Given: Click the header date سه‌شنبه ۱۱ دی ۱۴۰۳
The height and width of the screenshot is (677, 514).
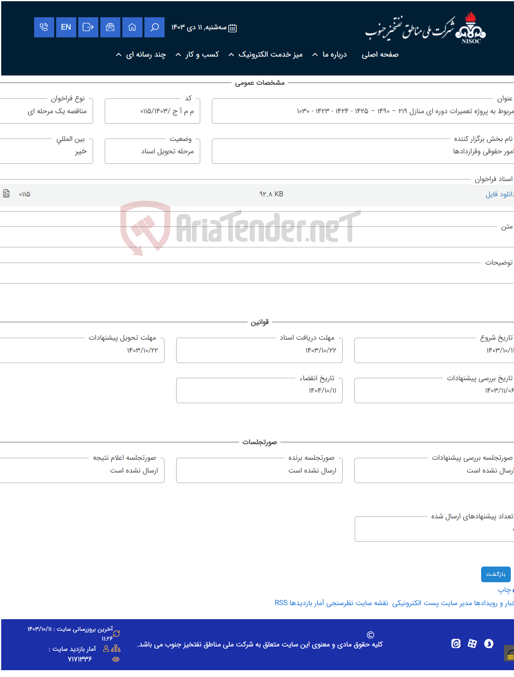Looking at the screenshot, I should pyautogui.click(x=199, y=27).
